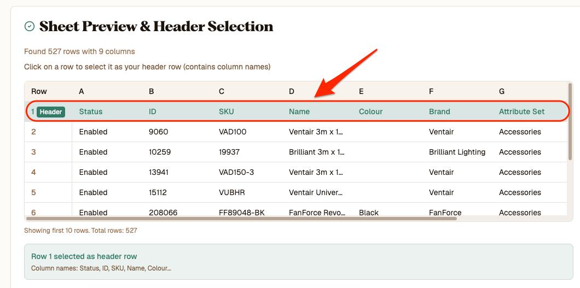Click the Brilliant Lighting brand cell
Image resolution: width=580 pixels, height=288 pixels.
(457, 152)
